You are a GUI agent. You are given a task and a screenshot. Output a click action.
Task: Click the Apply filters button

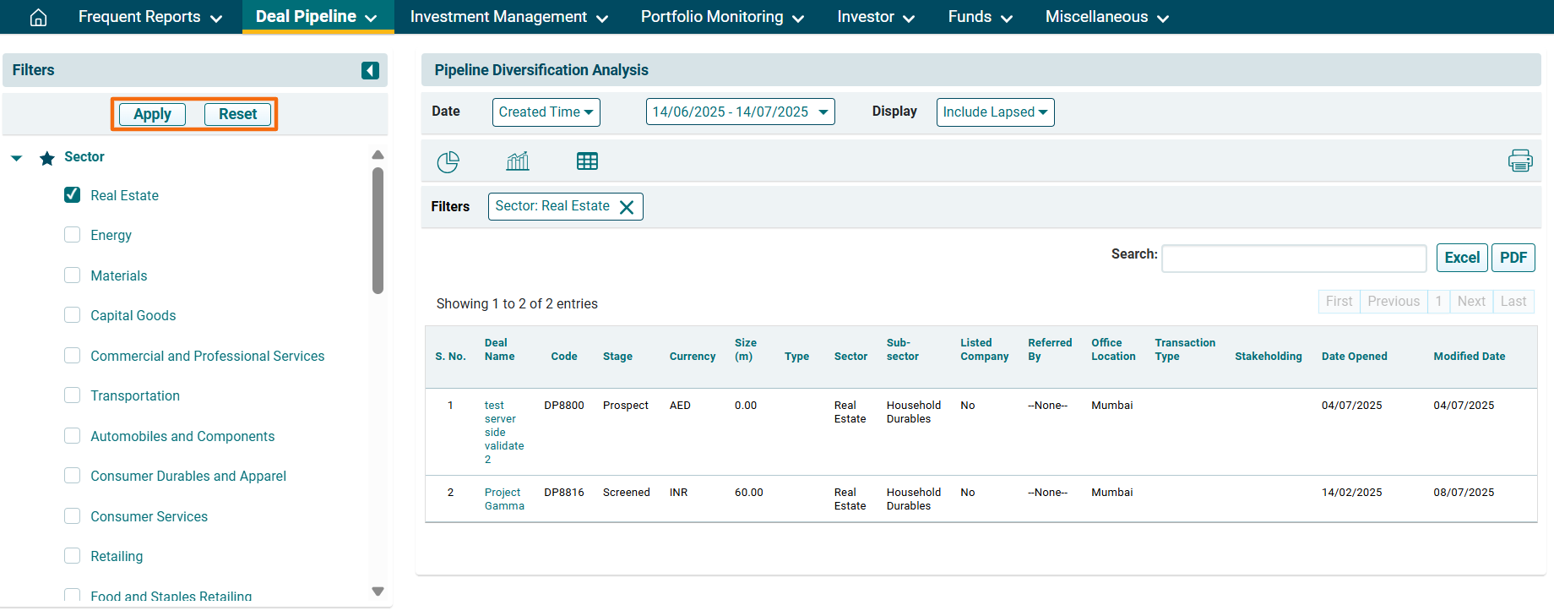152,114
